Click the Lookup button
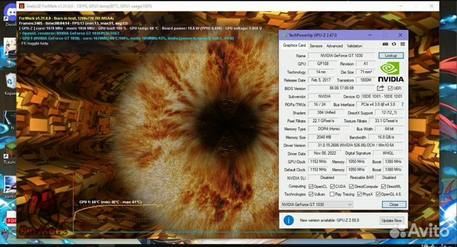The width and height of the screenshot is (457, 247). tap(391, 55)
